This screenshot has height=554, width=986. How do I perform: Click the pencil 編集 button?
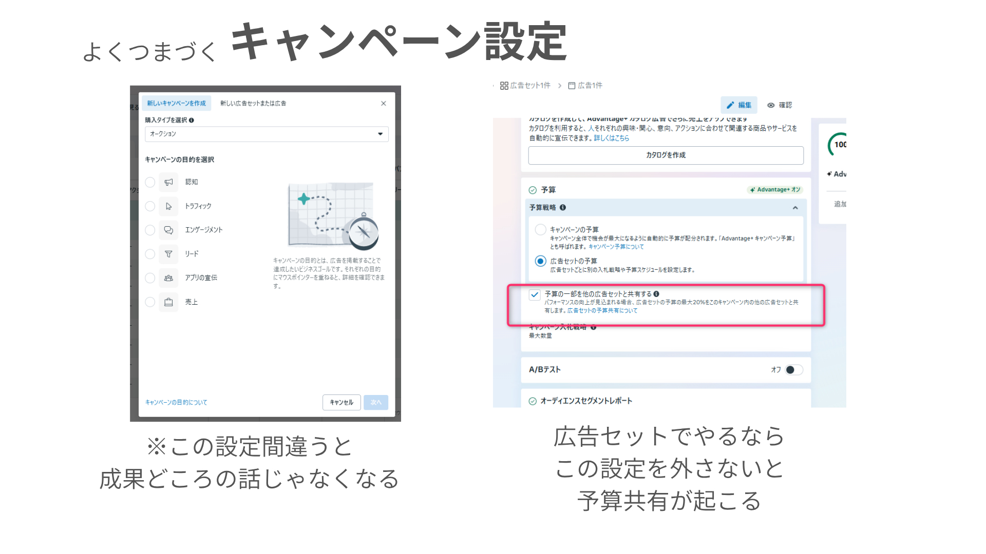[x=738, y=105]
